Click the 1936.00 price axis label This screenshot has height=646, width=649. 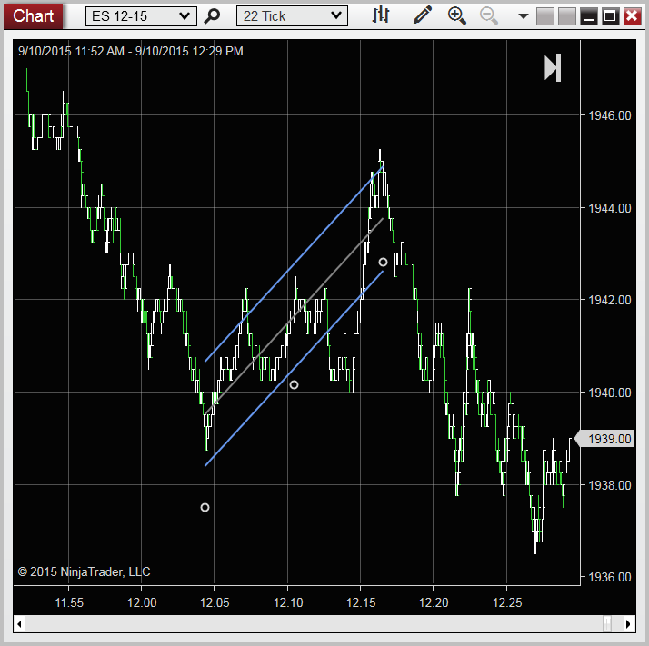tap(610, 577)
